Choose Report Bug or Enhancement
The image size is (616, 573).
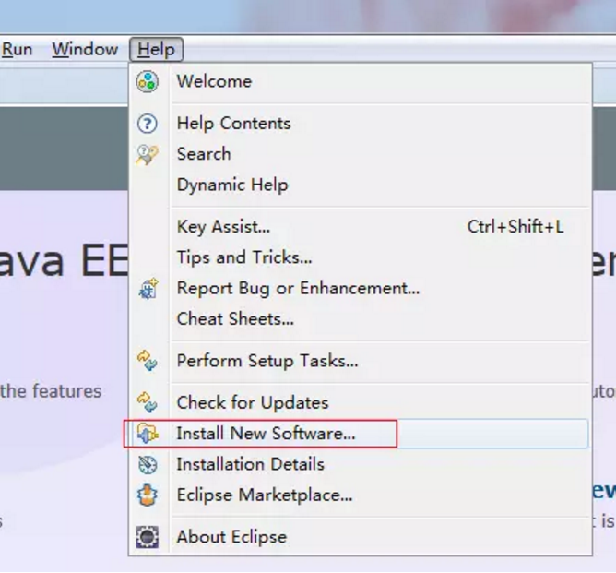pos(360,289)
